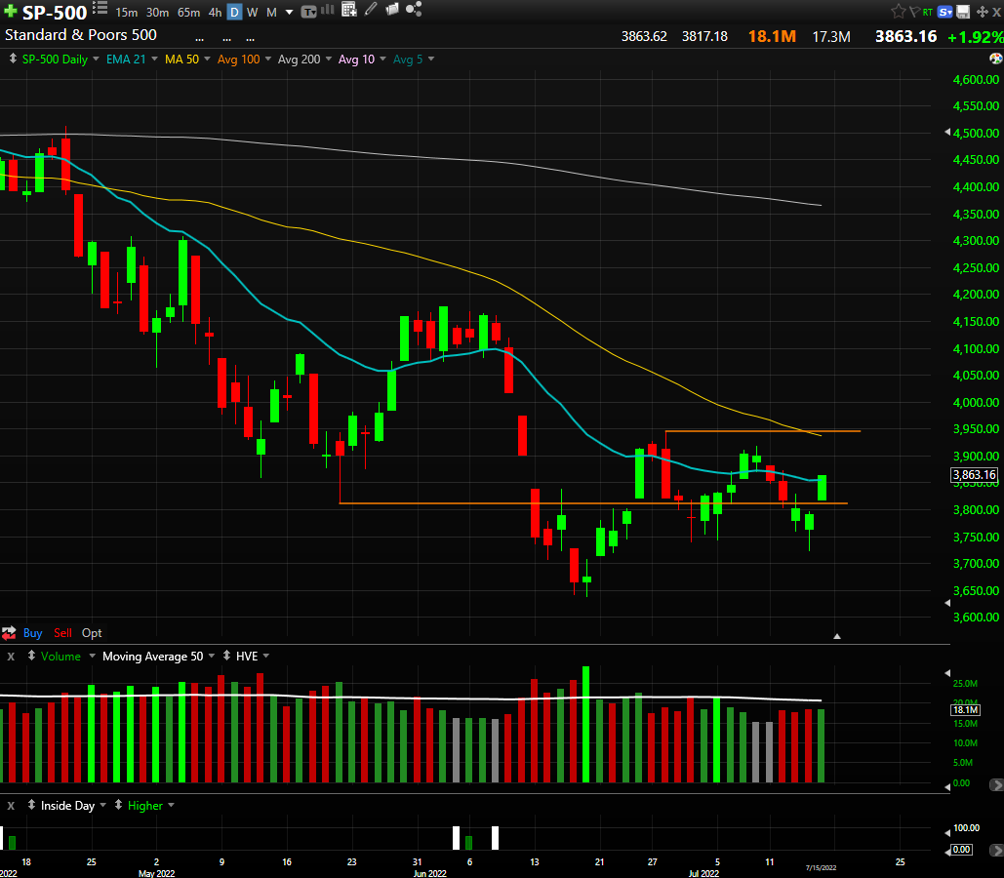Select the M monthly timeframe

pyautogui.click(x=271, y=12)
